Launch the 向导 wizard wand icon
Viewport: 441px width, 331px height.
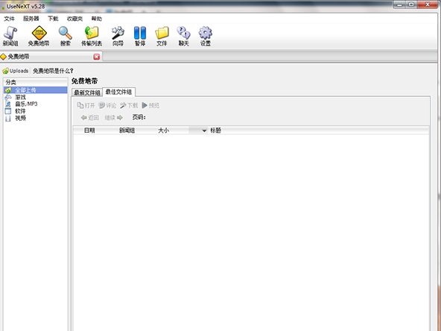(x=118, y=37)
